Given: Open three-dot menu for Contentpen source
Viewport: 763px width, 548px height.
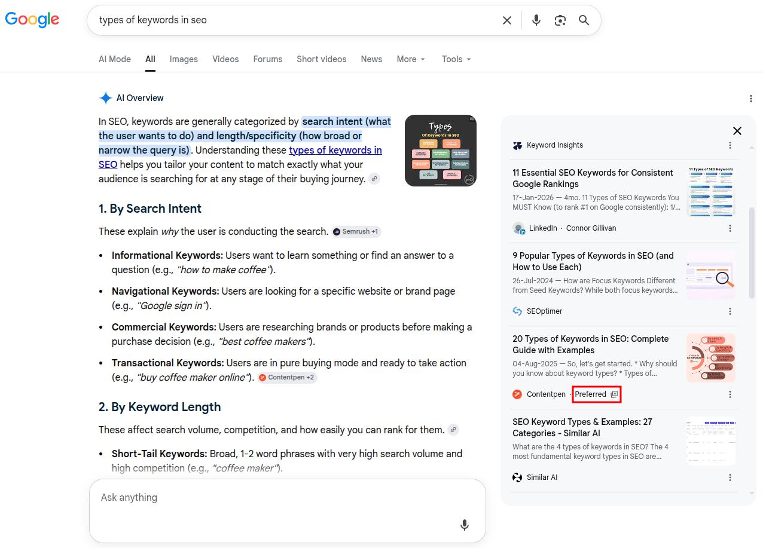Looking at the screenshot, I should click(x=730, y=394).
